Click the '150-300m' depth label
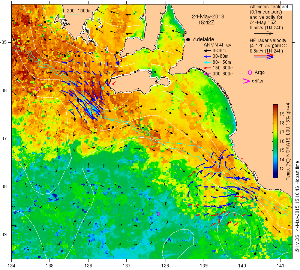The height and width of the screenshot is (270, 300). [223, 68]
